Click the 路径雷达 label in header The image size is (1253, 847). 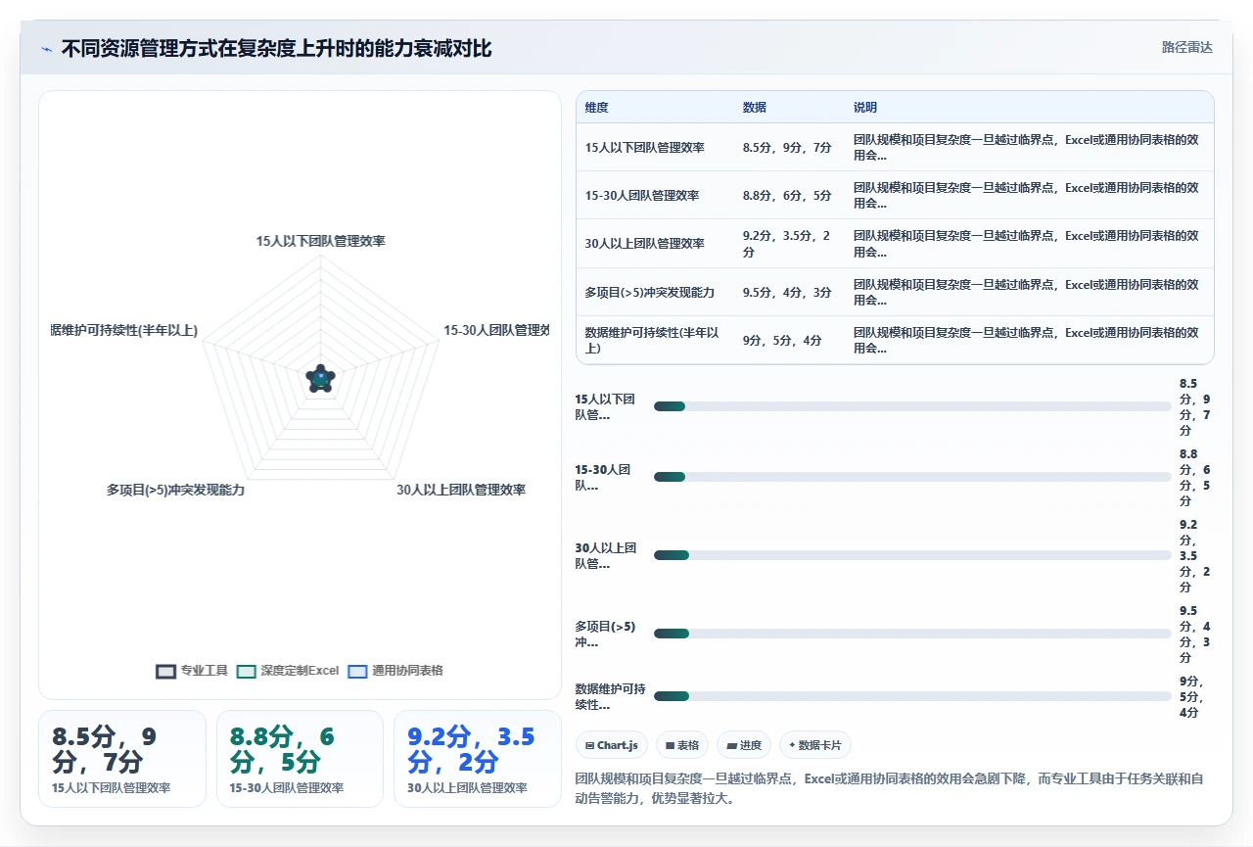tap(1186, 47)
